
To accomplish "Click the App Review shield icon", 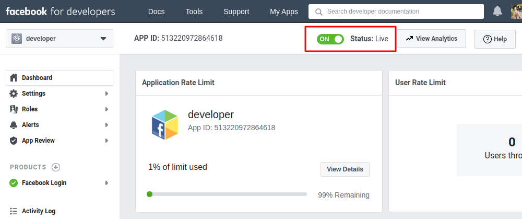I will (x=14, y=141).
